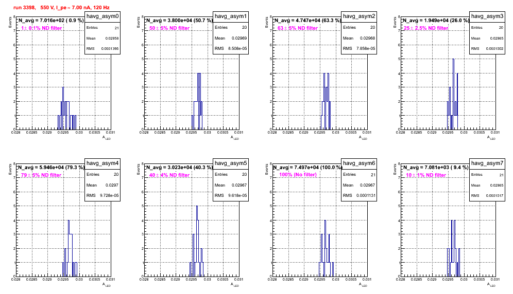Click RMS 0.0001395 in havg_asym0 stats
The image size is (513, 294).
[102, 49]
